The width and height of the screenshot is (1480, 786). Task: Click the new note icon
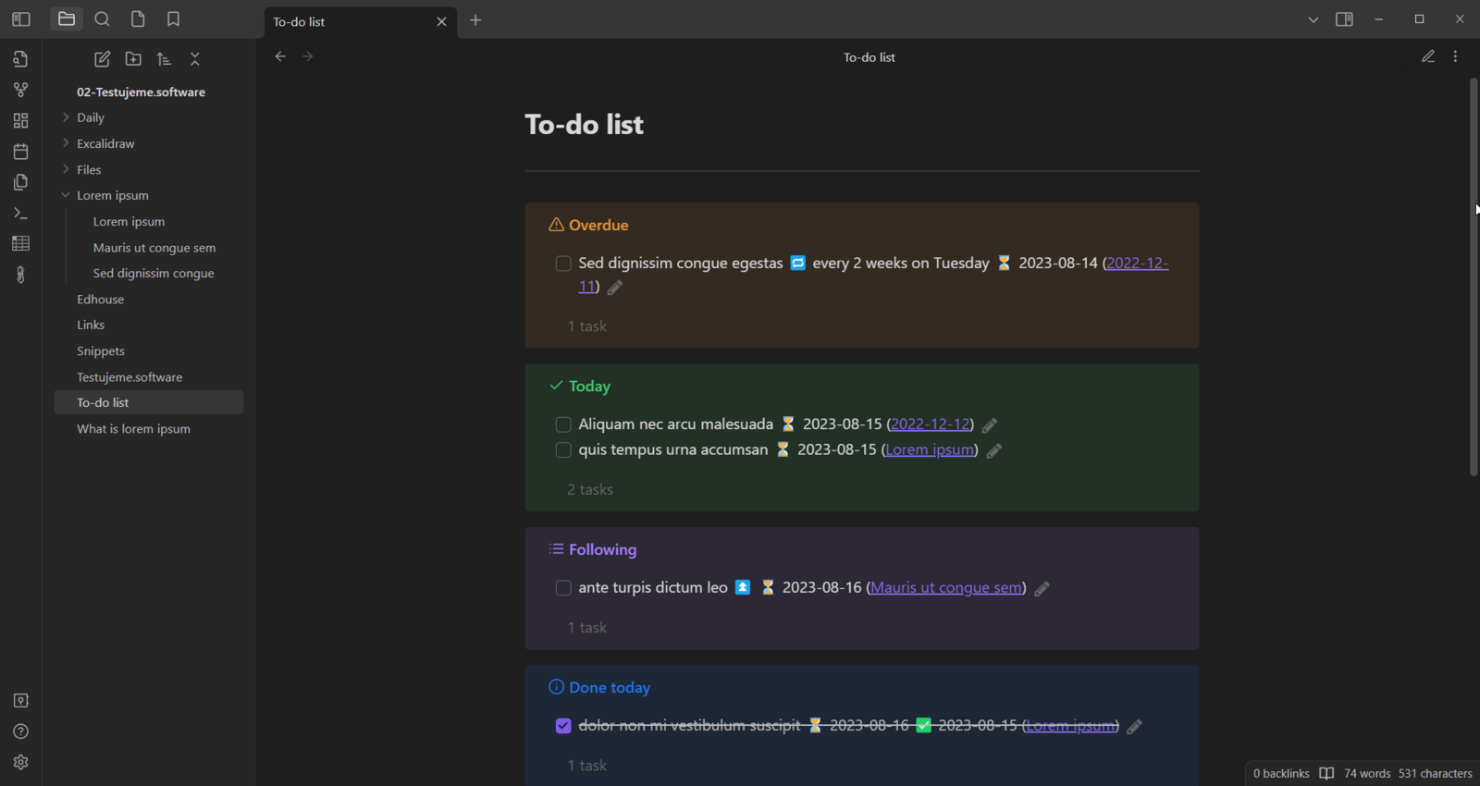(103, 59)
